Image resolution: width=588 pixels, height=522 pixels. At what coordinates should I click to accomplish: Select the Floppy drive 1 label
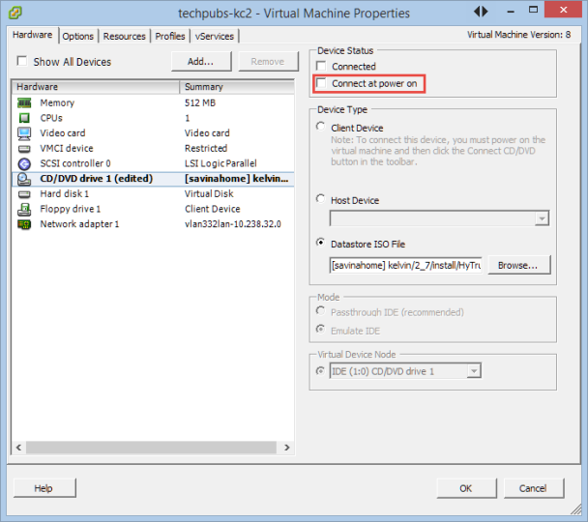[71, 209]
